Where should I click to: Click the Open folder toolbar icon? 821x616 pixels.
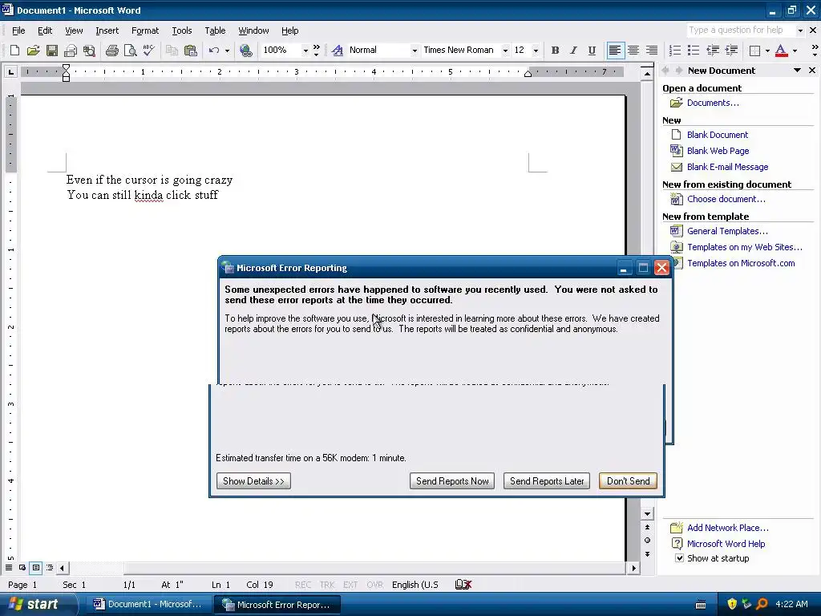(33, 51)
